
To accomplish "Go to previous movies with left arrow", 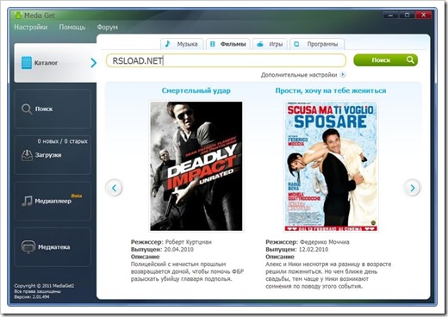I will click(114, 188).
